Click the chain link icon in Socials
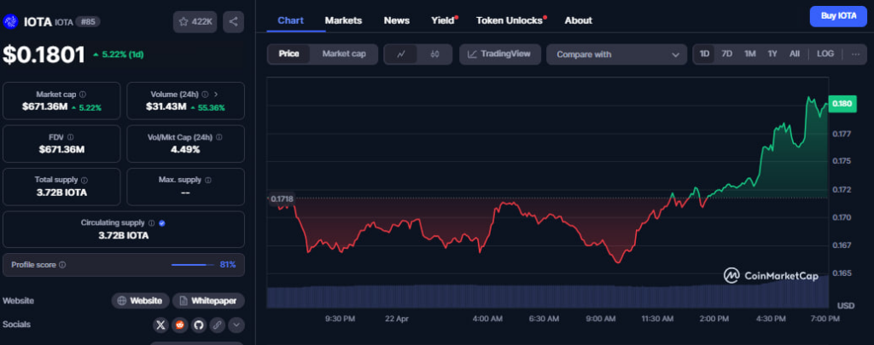The width and height of the screenshot is (874, 345). coord(218,325)
